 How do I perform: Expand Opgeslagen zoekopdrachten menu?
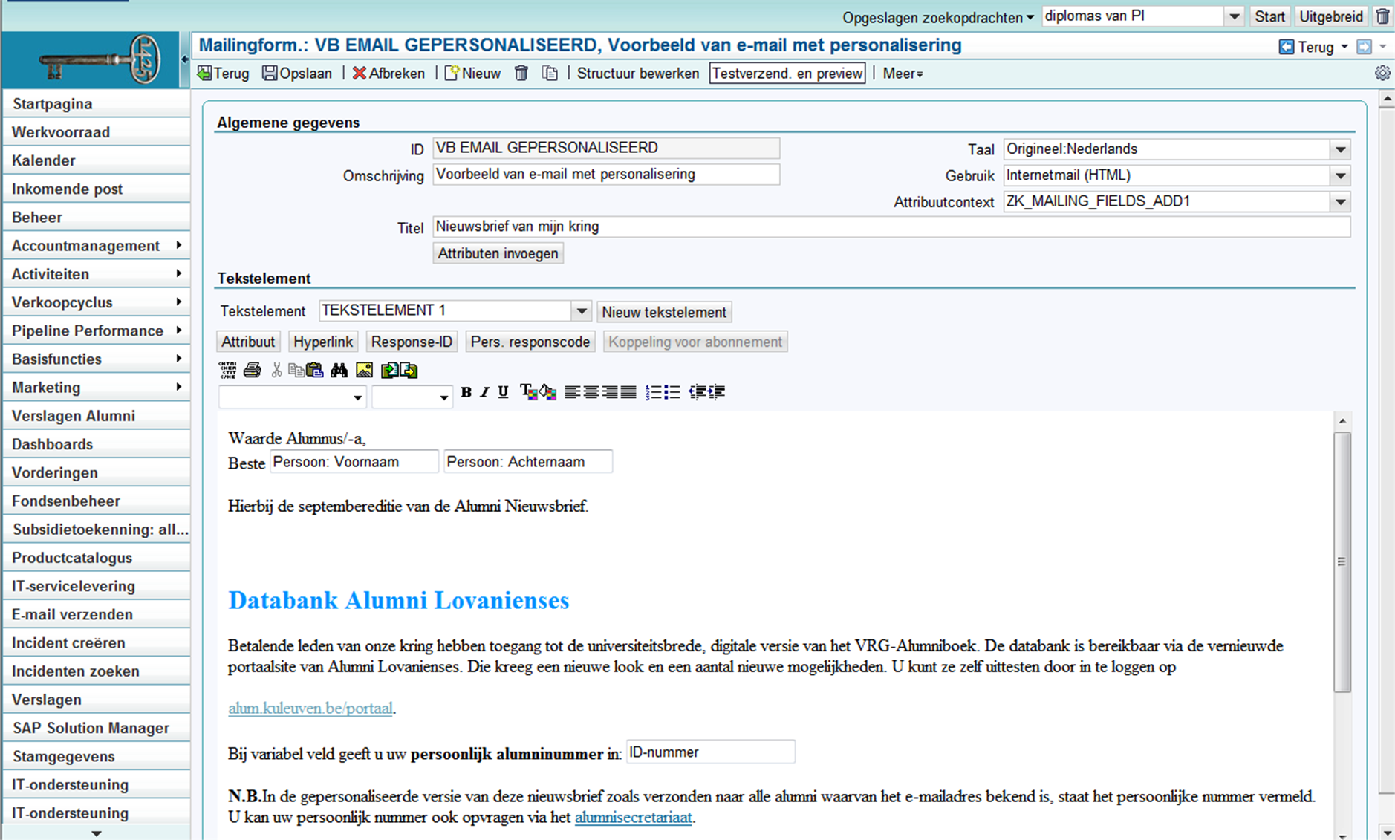tap(938, 17)
